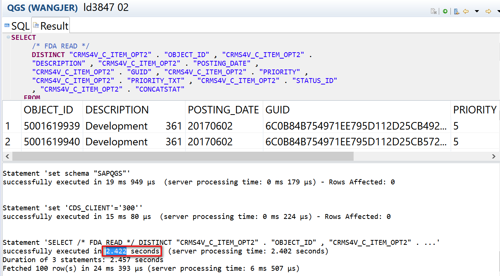Click the right scroll arrow of result grid
The height and width of the screenshot is (276, 500).
[x=494, y=156]
